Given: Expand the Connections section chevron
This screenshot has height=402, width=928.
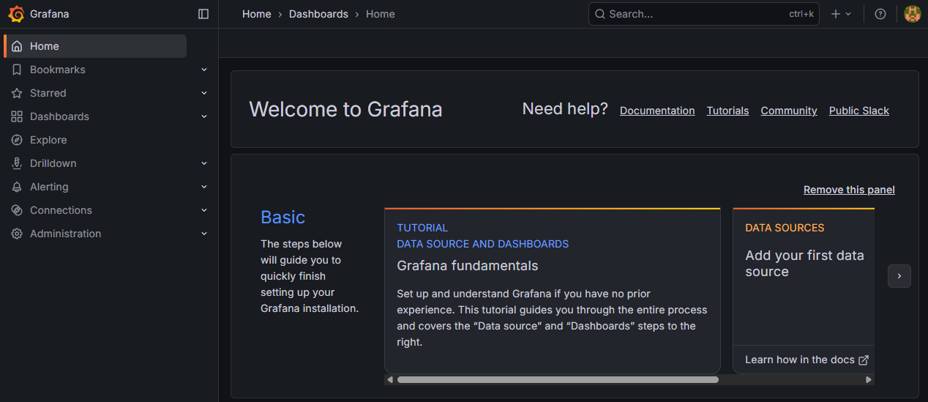Looking at the screenshot, I should pos(204,210).
